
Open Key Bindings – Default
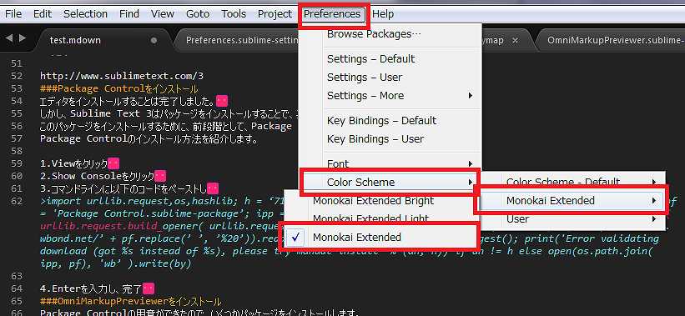(x=390, y=120)
